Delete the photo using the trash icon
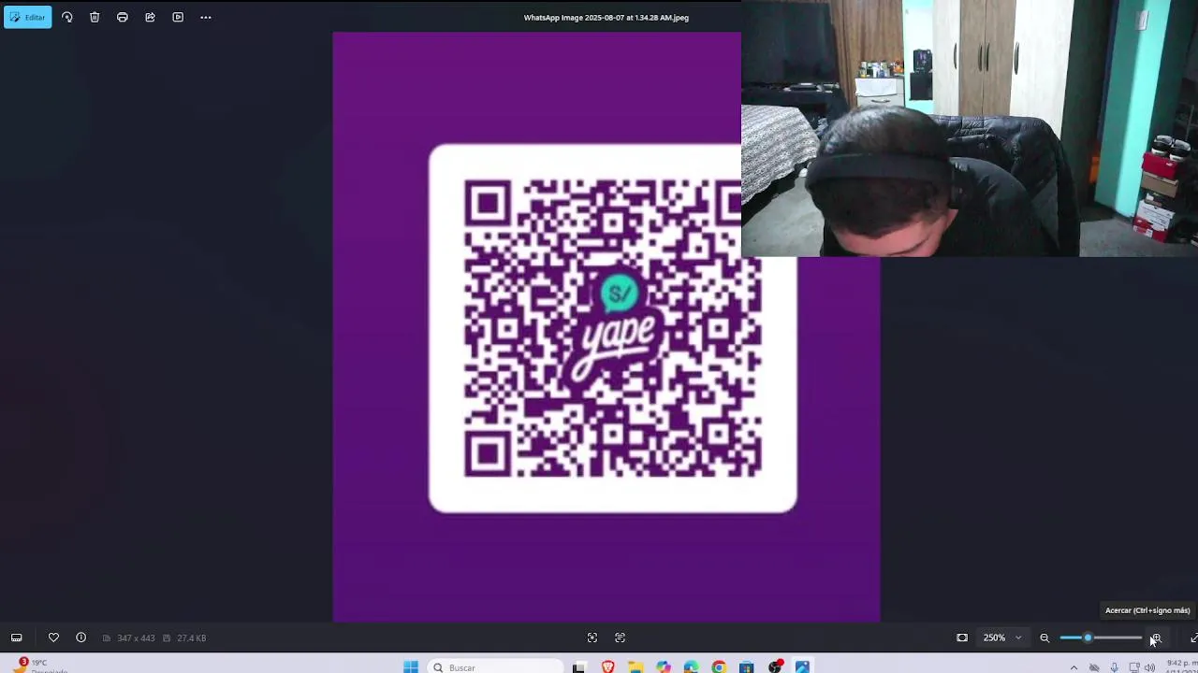The height and width of the screenshot is (673, 1198). [x=95, y=17]
